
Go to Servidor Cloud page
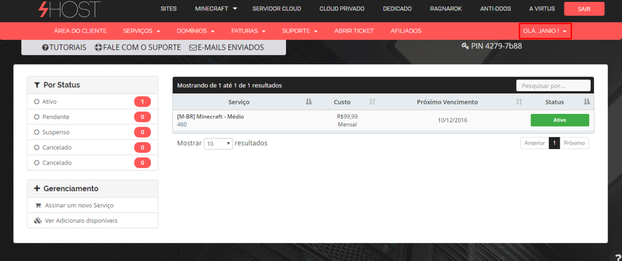pyautogui.click(x=276, y=9)
